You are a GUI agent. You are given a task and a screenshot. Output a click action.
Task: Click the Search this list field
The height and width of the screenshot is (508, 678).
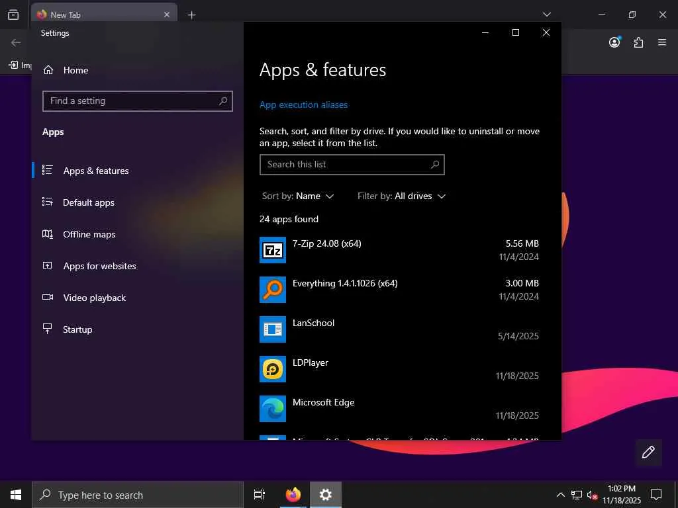point(352,164)
